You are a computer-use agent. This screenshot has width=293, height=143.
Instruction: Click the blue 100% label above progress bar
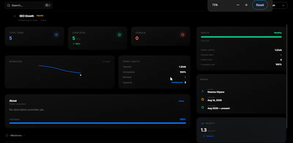pos(183,120)
